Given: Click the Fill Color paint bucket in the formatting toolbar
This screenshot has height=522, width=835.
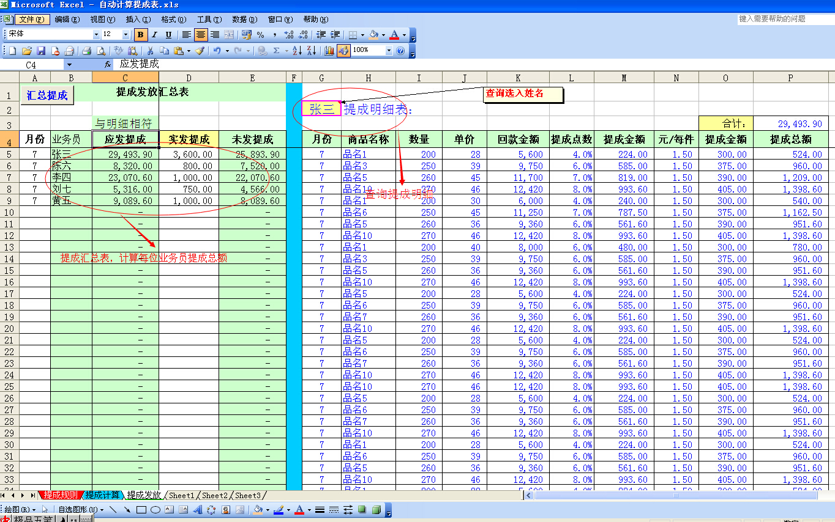Looking at the screenshot, I should point(373,35).
